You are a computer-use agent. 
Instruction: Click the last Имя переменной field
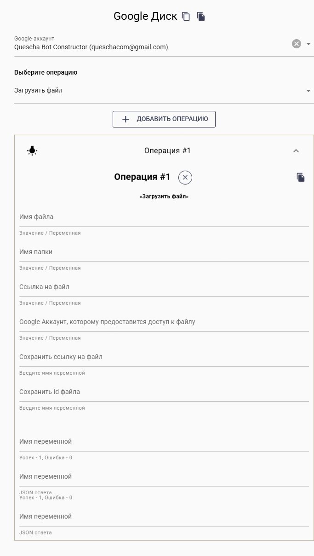(x=164, y=517)
